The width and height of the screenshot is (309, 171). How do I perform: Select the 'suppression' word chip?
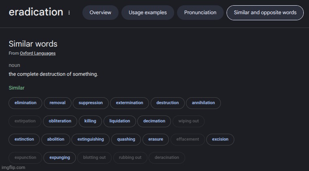[x=91, y=103]
